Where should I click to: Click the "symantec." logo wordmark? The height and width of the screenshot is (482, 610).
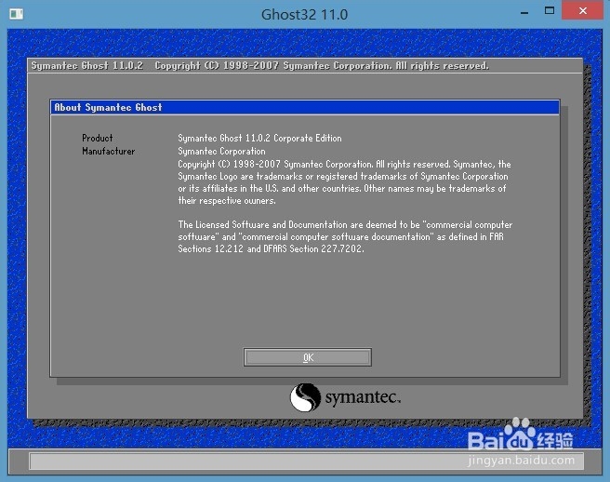click(363, 398)
